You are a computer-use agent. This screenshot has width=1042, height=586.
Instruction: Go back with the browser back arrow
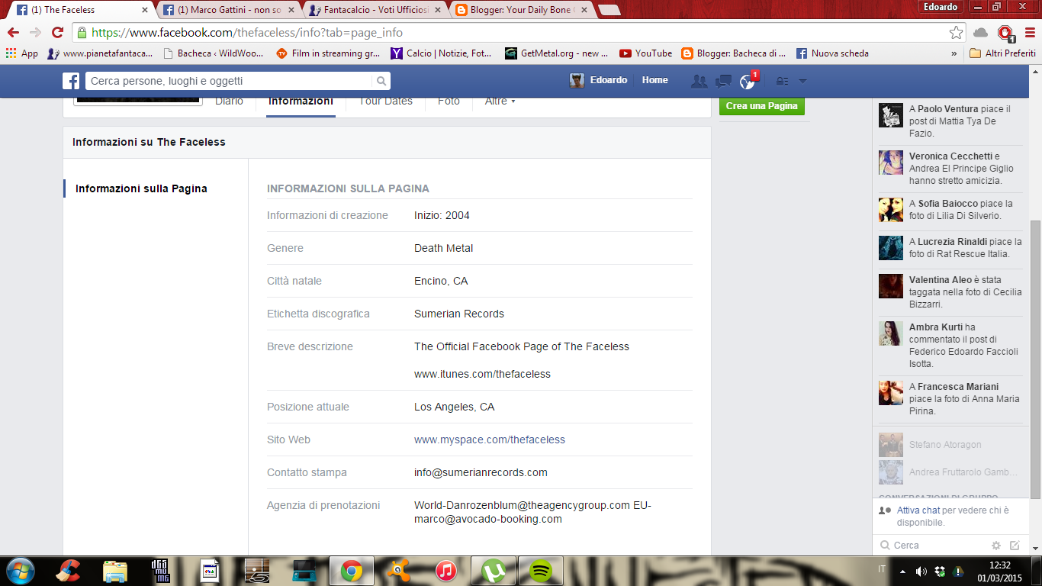(x=13, y=33)
